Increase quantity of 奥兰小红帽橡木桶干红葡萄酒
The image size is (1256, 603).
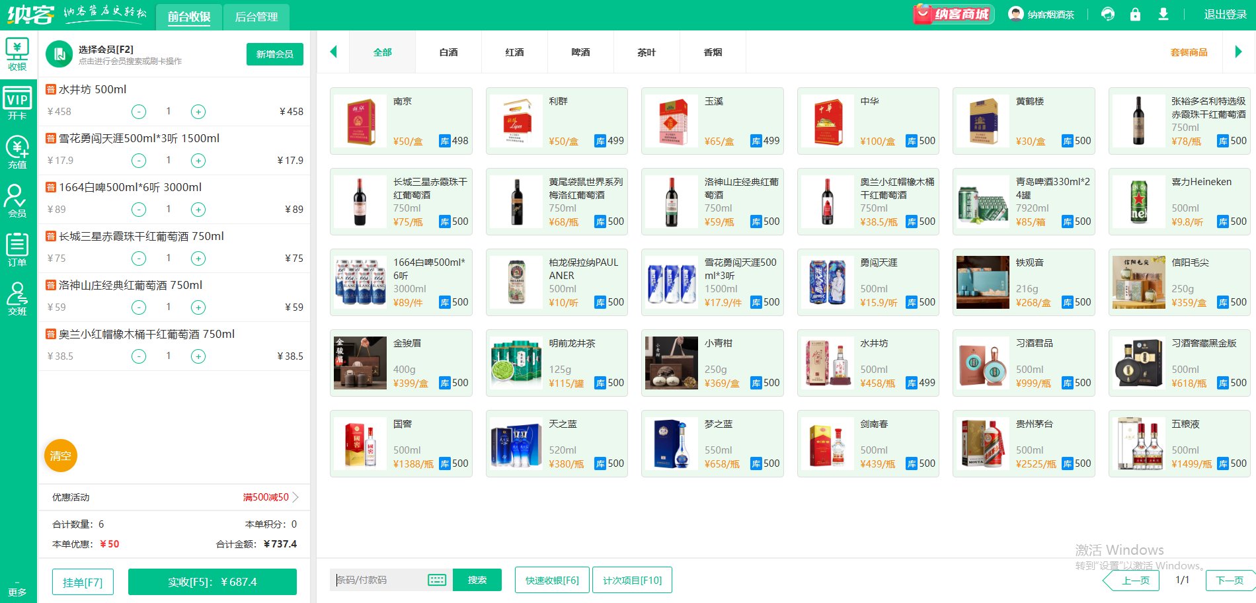pyautogui.click(x=198, y=356)
